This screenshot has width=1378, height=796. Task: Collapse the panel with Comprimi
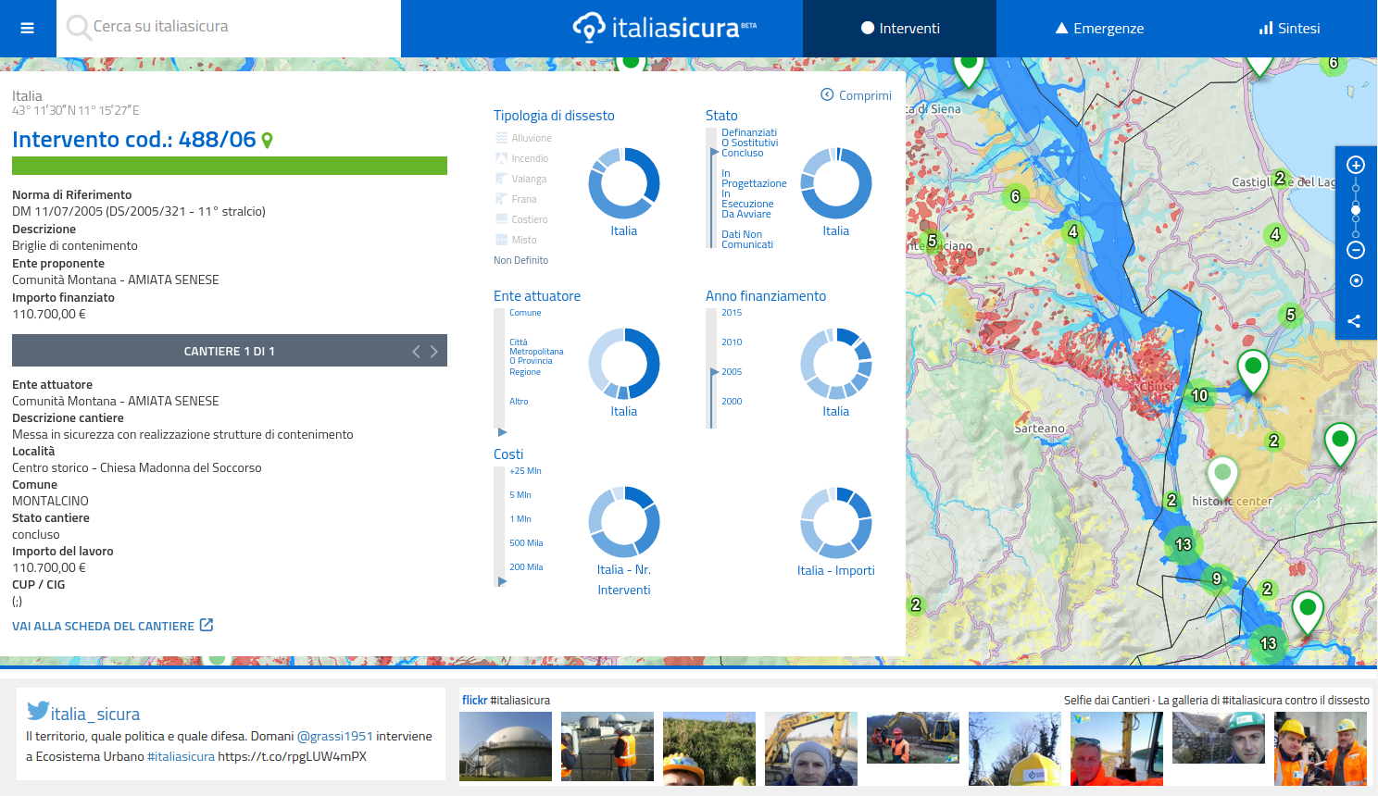coord(856,95)
